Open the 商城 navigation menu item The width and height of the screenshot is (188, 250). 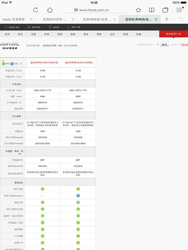(x=125, y=34)
